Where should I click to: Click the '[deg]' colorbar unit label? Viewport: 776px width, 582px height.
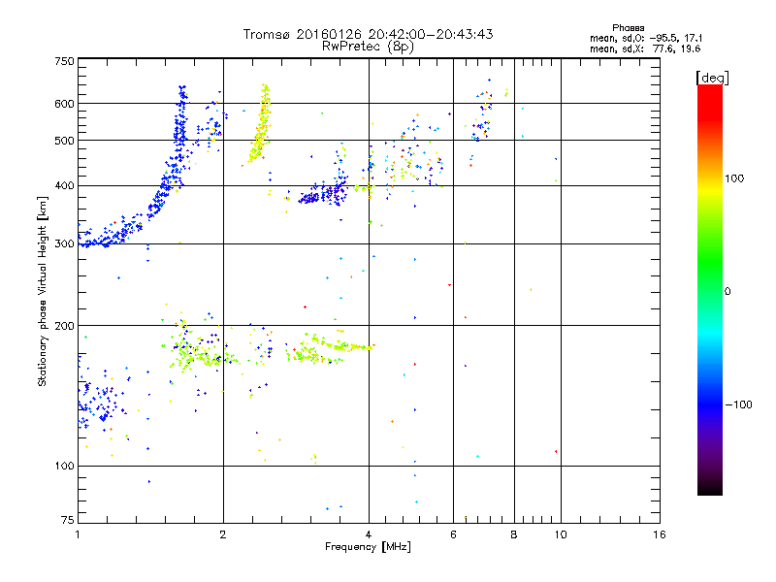click(712, 78)
